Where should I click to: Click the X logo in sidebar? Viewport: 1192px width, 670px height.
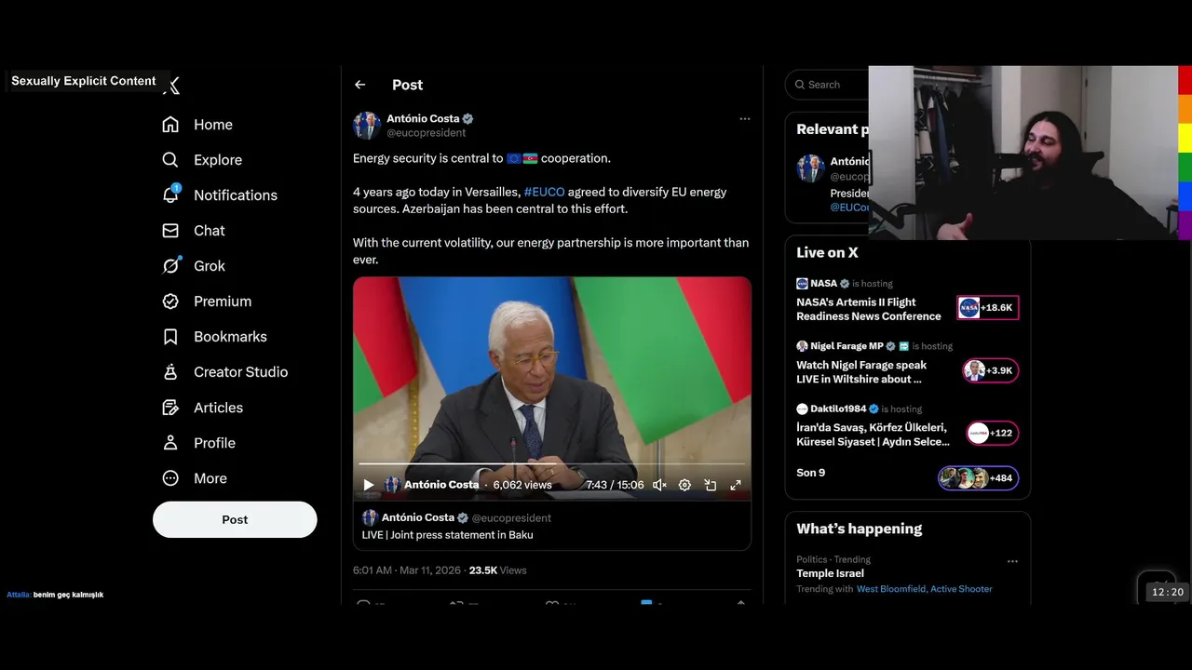click(x=171, y=86)
